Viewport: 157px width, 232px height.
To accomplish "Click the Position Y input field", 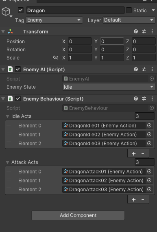I will 112,41.
